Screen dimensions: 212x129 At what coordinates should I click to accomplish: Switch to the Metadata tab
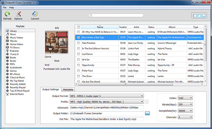coord(68,90)
